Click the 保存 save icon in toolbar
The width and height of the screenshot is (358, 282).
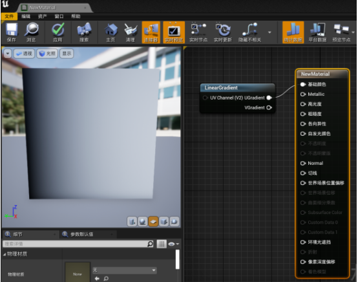12,32
